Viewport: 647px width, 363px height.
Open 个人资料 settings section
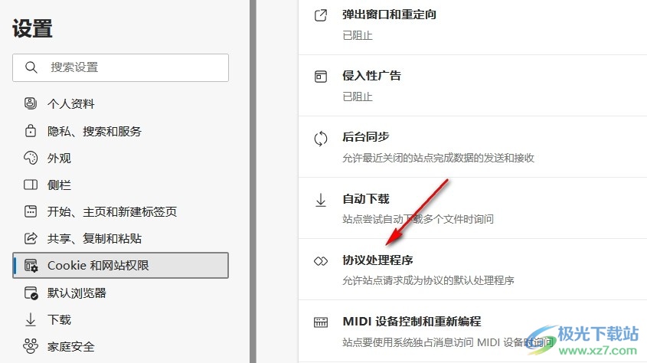pyautogui.click(x=71, y=103)
